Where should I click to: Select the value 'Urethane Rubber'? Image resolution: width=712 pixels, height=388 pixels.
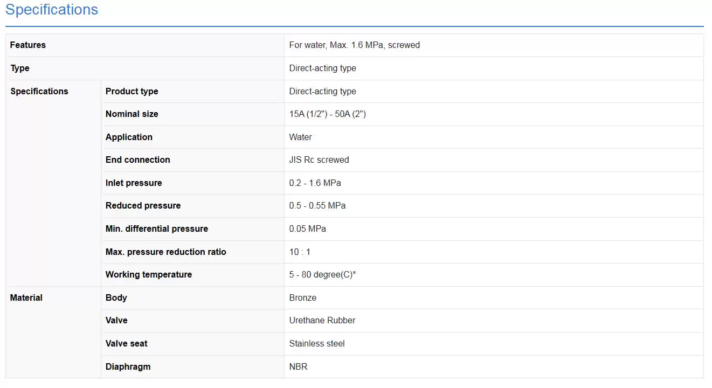pyautogui.click(x=322, y=321)
